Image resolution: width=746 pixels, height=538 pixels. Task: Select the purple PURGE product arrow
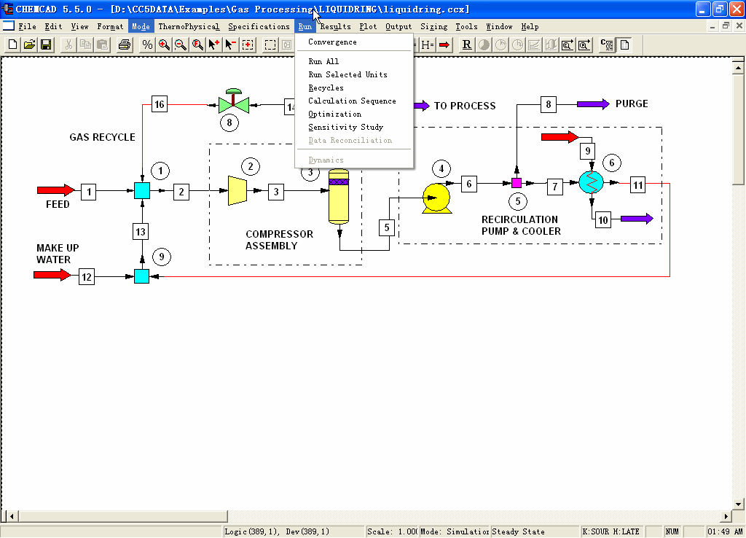[593, 104]
